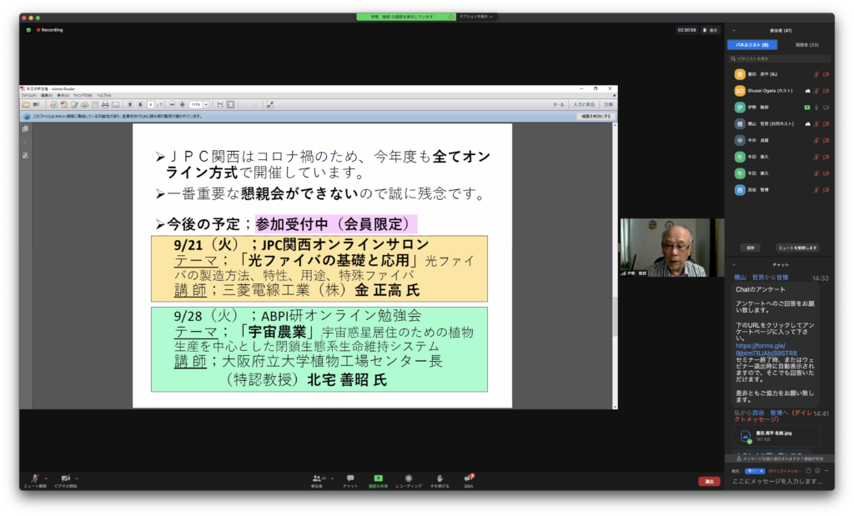Open the Tools (ツール) pane in Reader
This screenshot has height=516, width=854.
coord(558,104)
